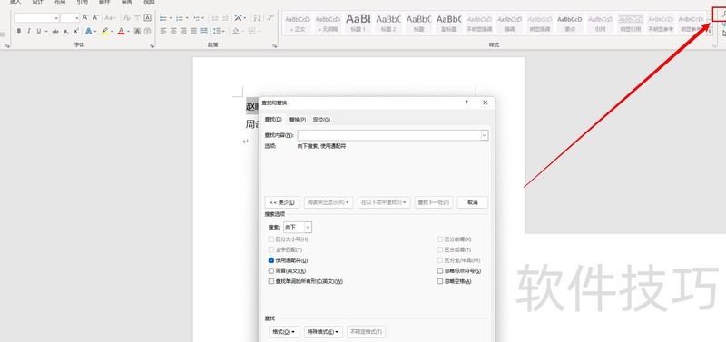The image size is (726, 342).
Task: Click 阅读突出显示 button
Action: (329, 202)
